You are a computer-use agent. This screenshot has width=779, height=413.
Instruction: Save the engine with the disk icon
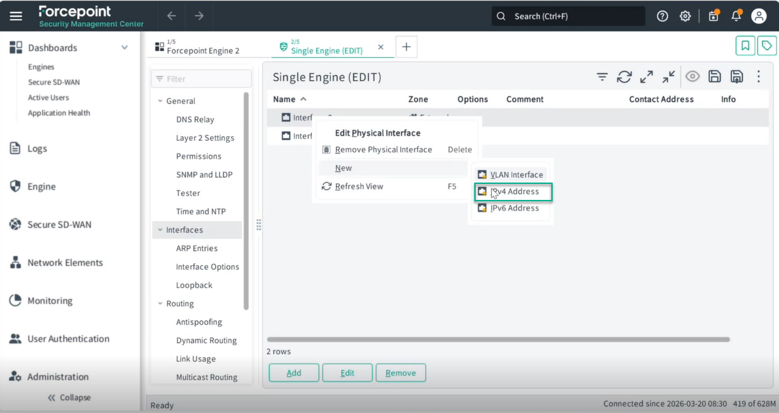pyautogui.click(x=715, y=76)
